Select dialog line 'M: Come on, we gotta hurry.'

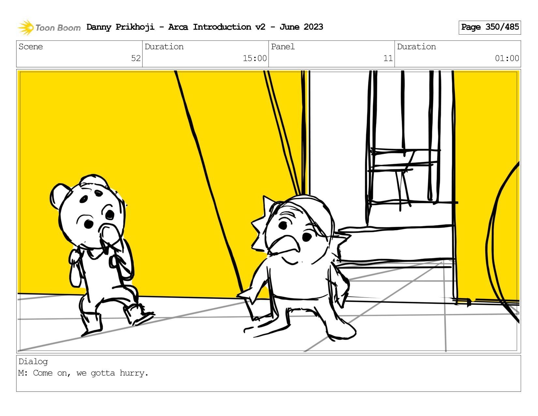tap(83, 373)
